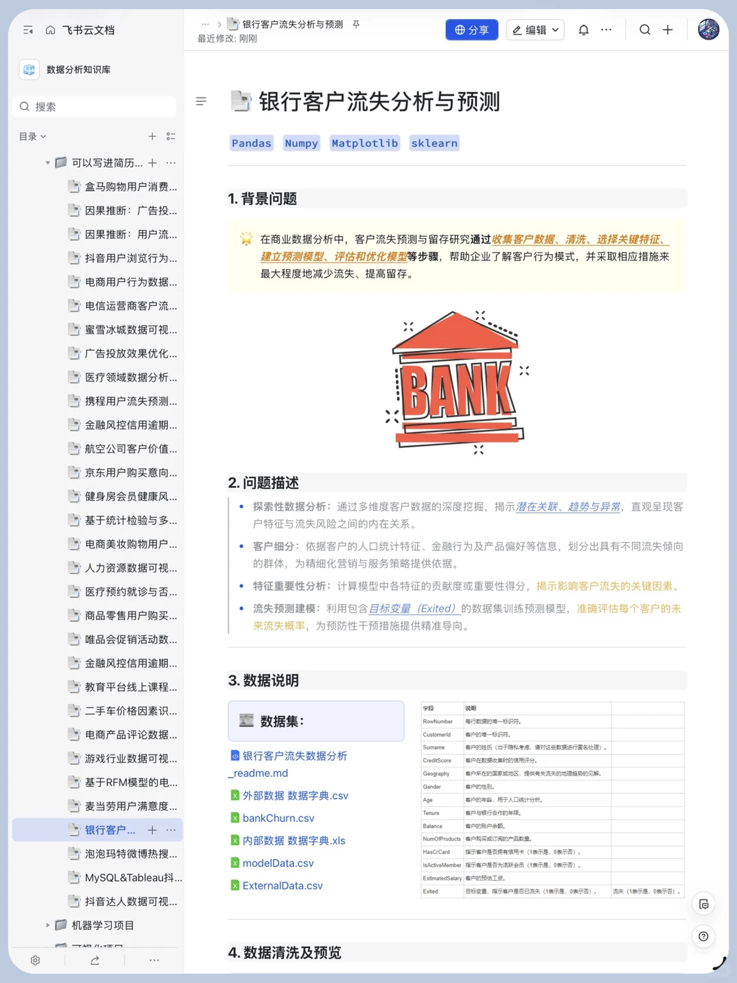This screenshot has width=737, height=983.
Task: Click the comments panel icon at bottom right
Action: tap(704, 904)
